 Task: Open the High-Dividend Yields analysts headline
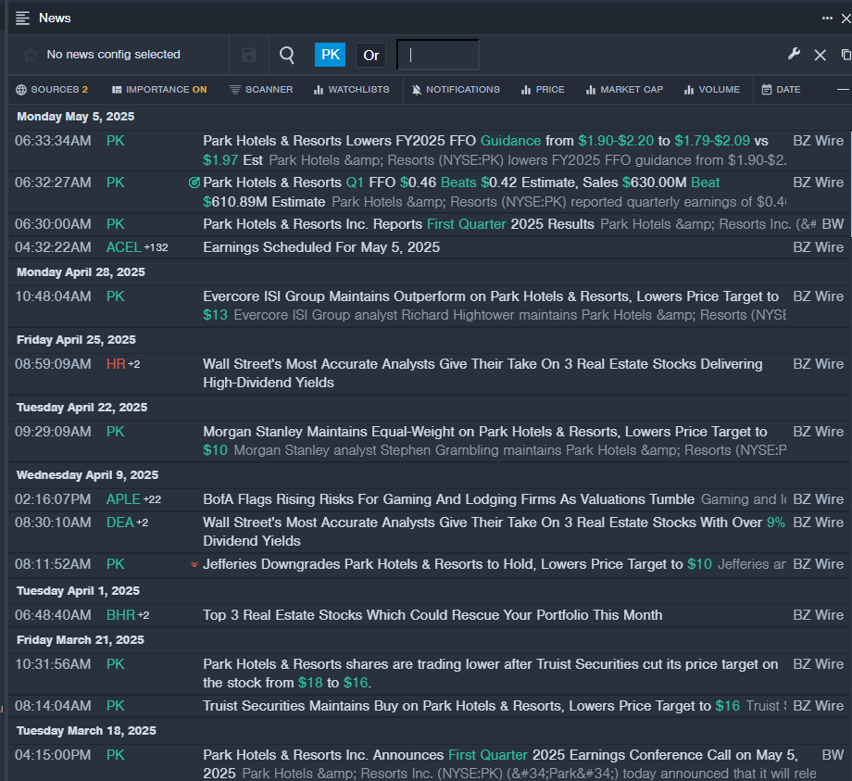click(x=482, y=373)
